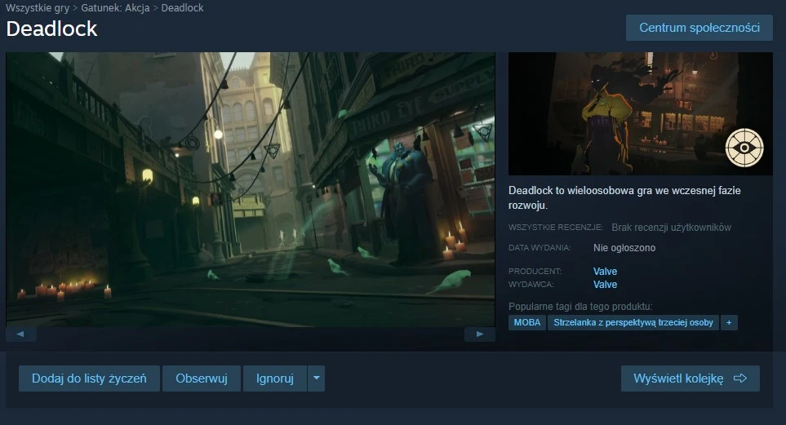
Task: Open the Valve link beside Wydawca
Action: [x=605, y=285]
